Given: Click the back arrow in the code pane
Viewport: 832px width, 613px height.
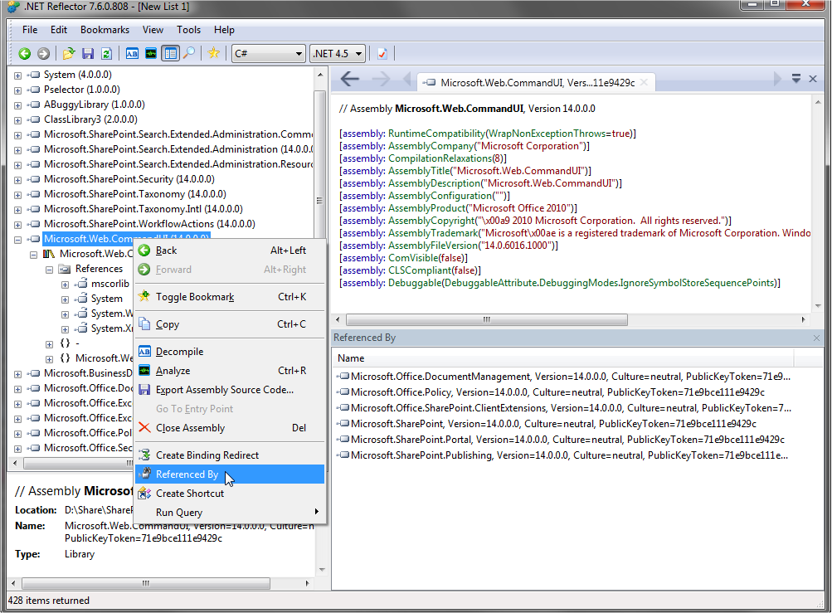Looking at the screenshot, I should tap(350, 80).
